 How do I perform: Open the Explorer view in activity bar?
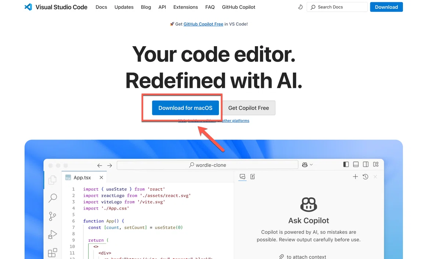click(x=53, y=180)
